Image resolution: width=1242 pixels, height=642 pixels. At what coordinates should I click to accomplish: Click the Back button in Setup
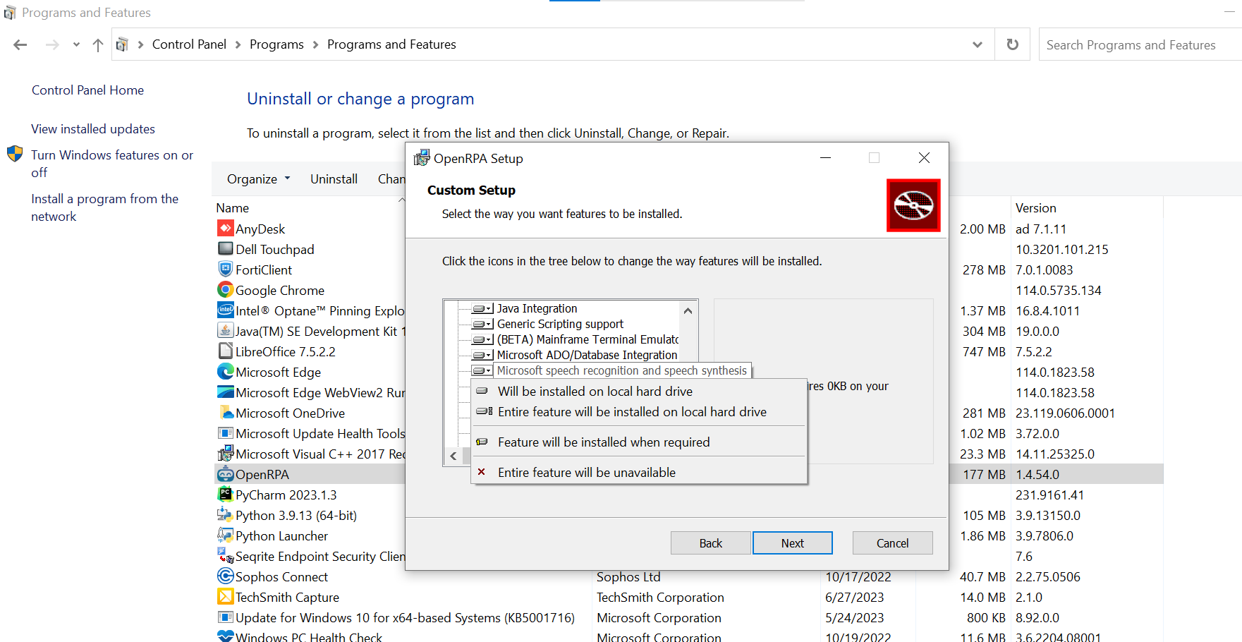coord(710,543)
